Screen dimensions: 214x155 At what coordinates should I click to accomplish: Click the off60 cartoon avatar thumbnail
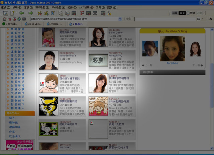click(x=49, y=83)
